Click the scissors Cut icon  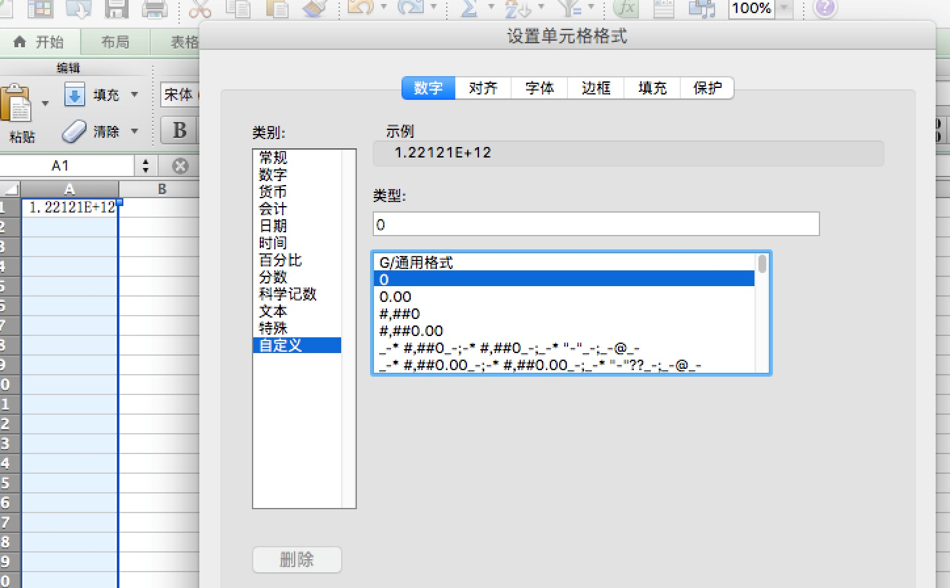click(x=199, y=9)
